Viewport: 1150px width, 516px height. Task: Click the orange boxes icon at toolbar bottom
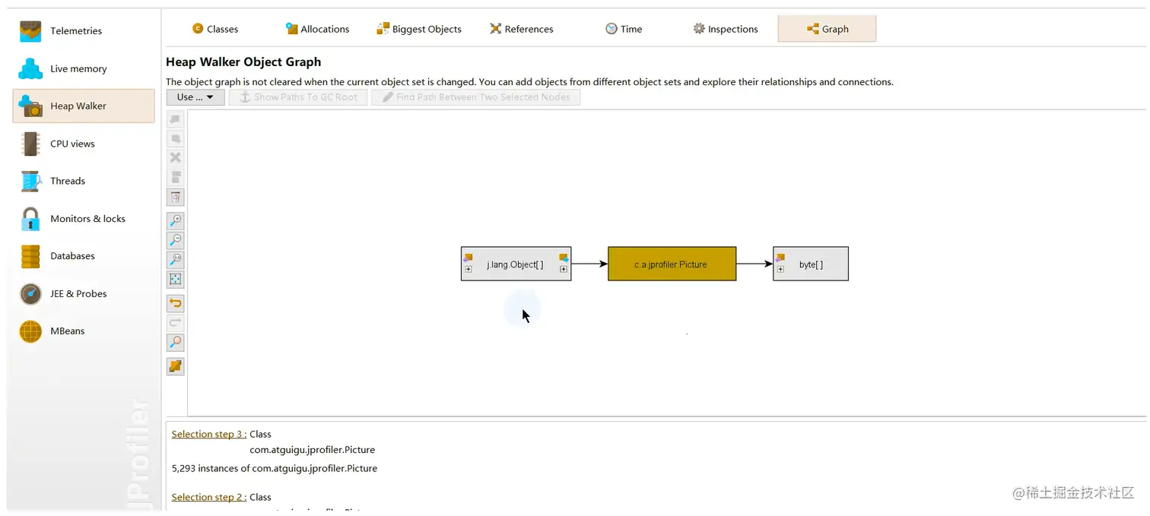176,366
